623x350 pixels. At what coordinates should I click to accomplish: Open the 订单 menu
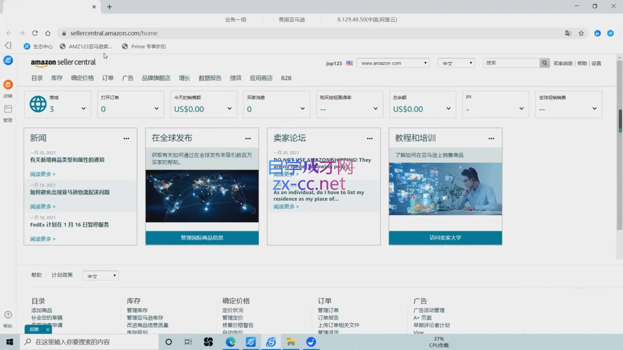(108, 78)
